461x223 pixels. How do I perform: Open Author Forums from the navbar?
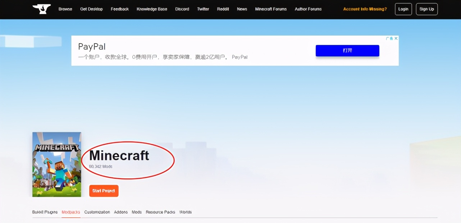pos(308,9)
